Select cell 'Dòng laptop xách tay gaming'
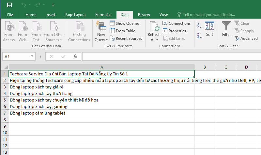The image size is (261, 155). pos(102,106)
